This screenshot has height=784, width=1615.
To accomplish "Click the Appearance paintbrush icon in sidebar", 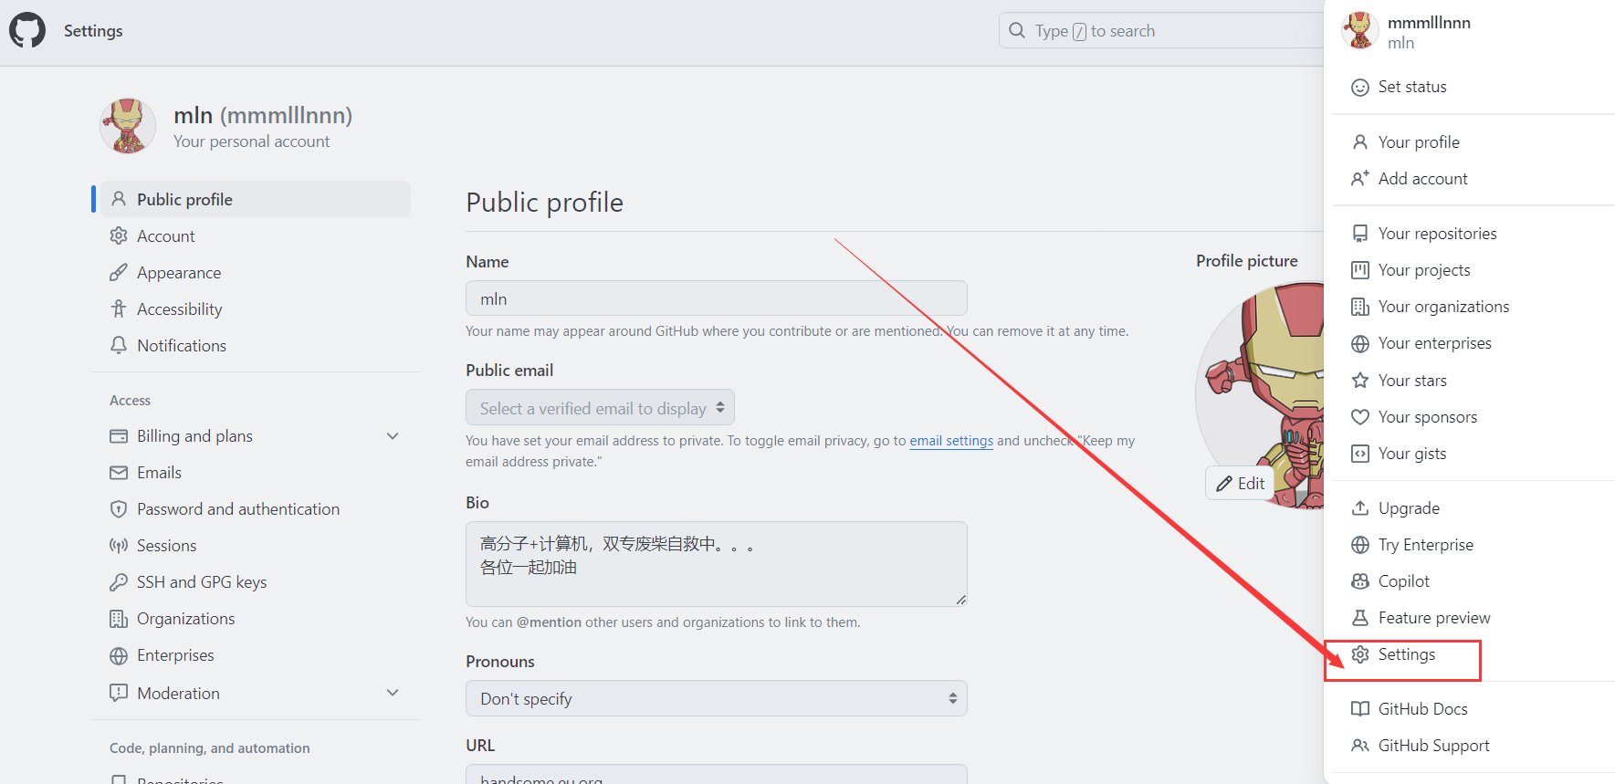I will click(x=119, y=273).
